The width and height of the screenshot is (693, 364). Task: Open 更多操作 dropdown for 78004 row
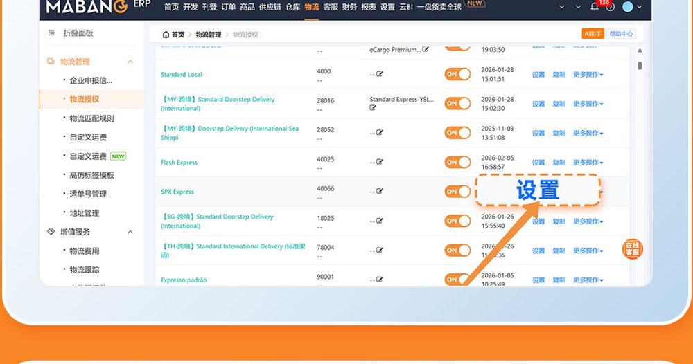[588, 251]
